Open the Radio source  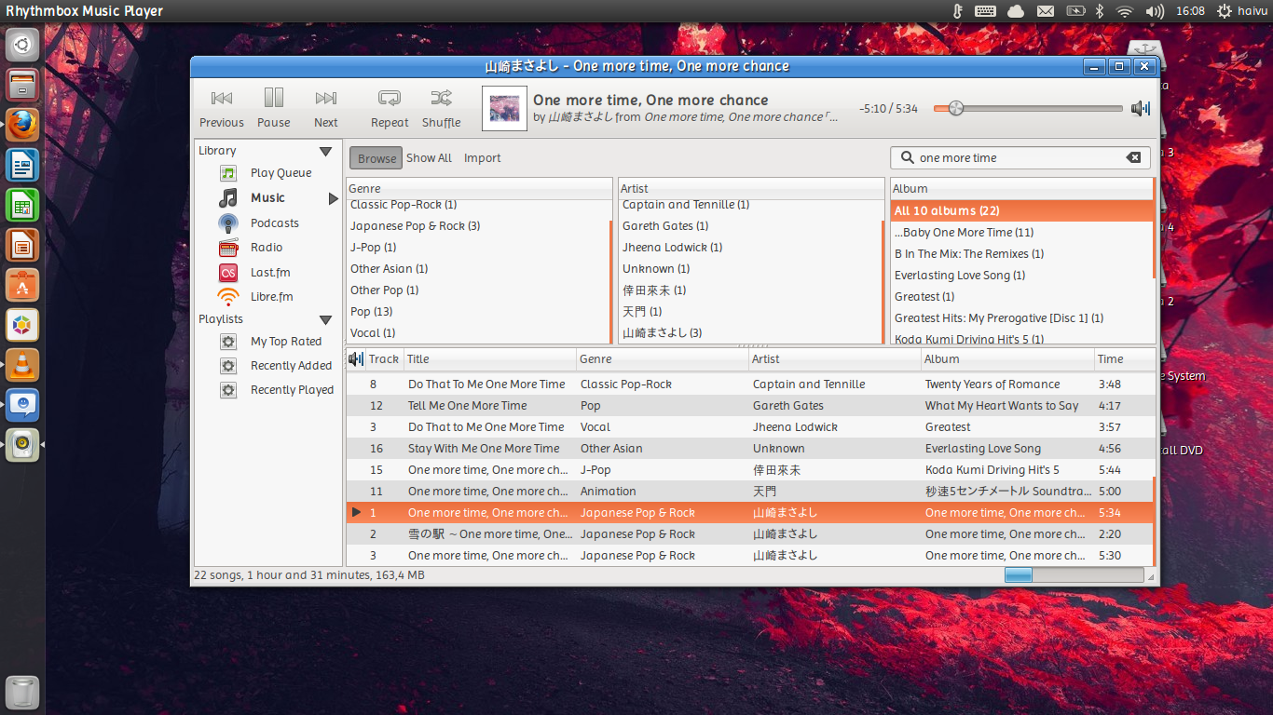point(267,248)
